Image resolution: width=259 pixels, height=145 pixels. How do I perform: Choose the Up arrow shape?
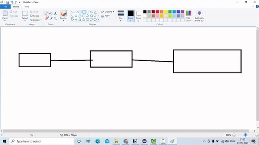point(95,16)
